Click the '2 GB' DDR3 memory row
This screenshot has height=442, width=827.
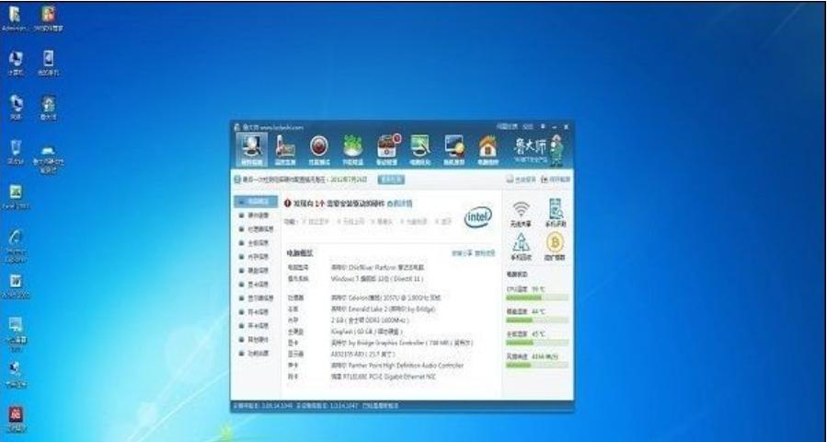pos(370,320)
